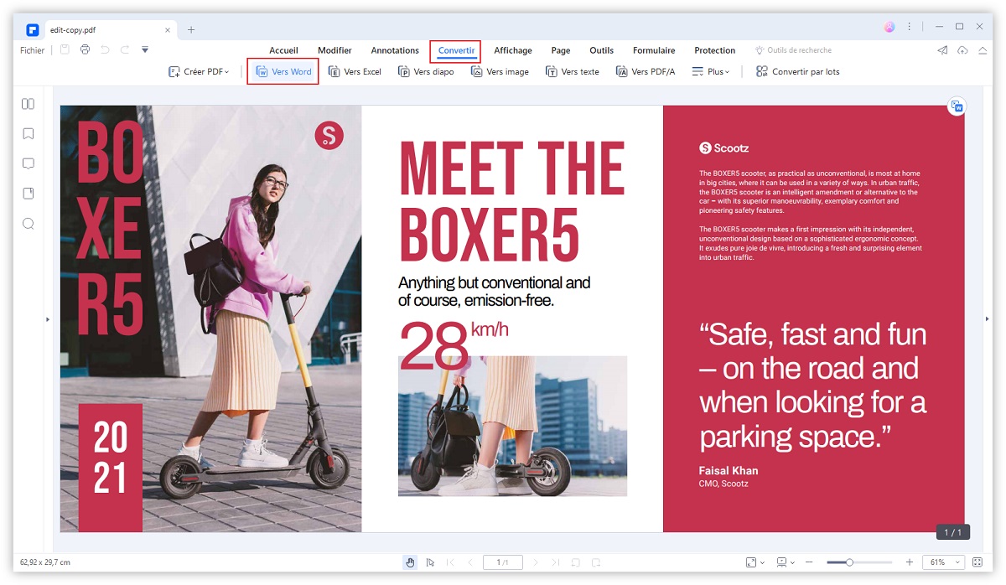Open the comments panel in left sidebar
Image resolution: width=1006 pixels, height=585 pixels.
pyautogui.click(x=28, y=163)
